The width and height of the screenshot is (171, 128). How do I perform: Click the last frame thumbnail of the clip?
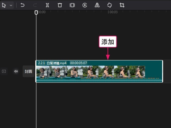(x=137, y=72)
